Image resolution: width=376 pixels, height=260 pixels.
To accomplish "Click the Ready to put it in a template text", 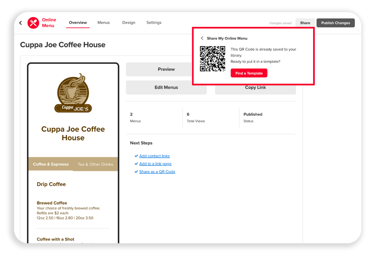I will (x=255, y=62).
